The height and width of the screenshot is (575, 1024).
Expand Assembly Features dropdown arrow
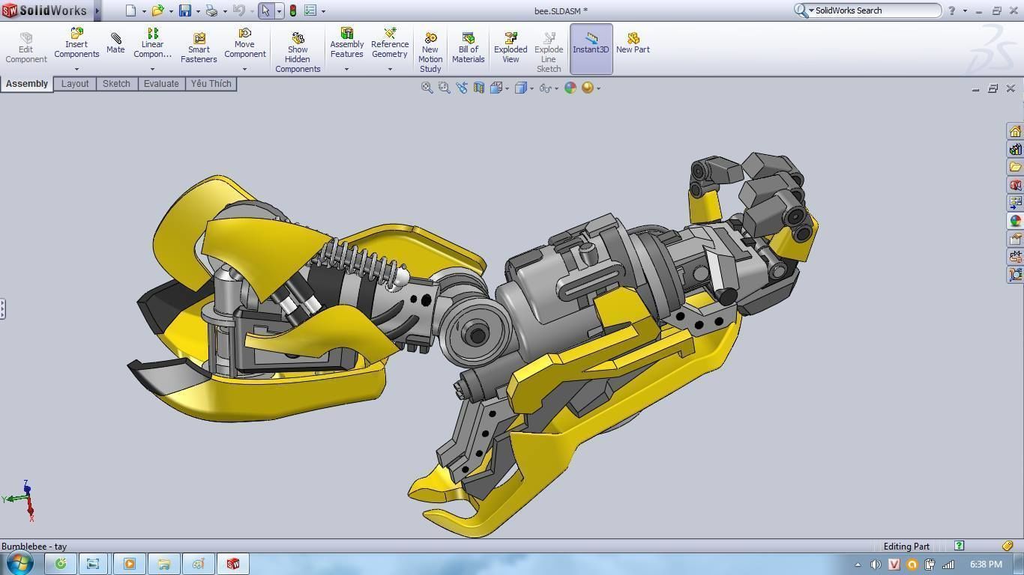[346, 69]
